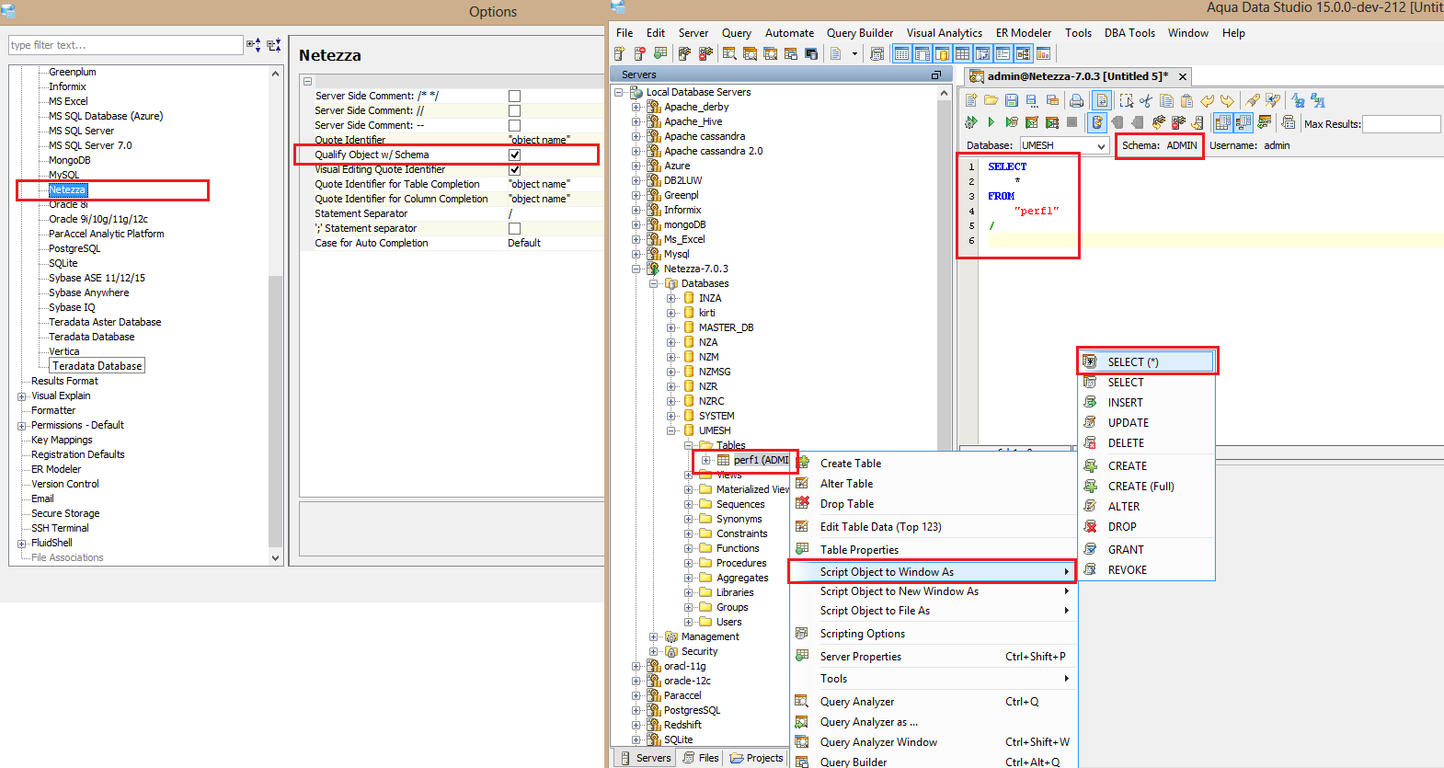Switch to the Projects bottom tab

pos(756,758)
